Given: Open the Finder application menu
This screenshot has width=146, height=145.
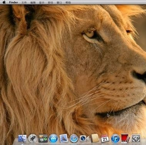Looking at the screenshot, I should click(14, 2).
